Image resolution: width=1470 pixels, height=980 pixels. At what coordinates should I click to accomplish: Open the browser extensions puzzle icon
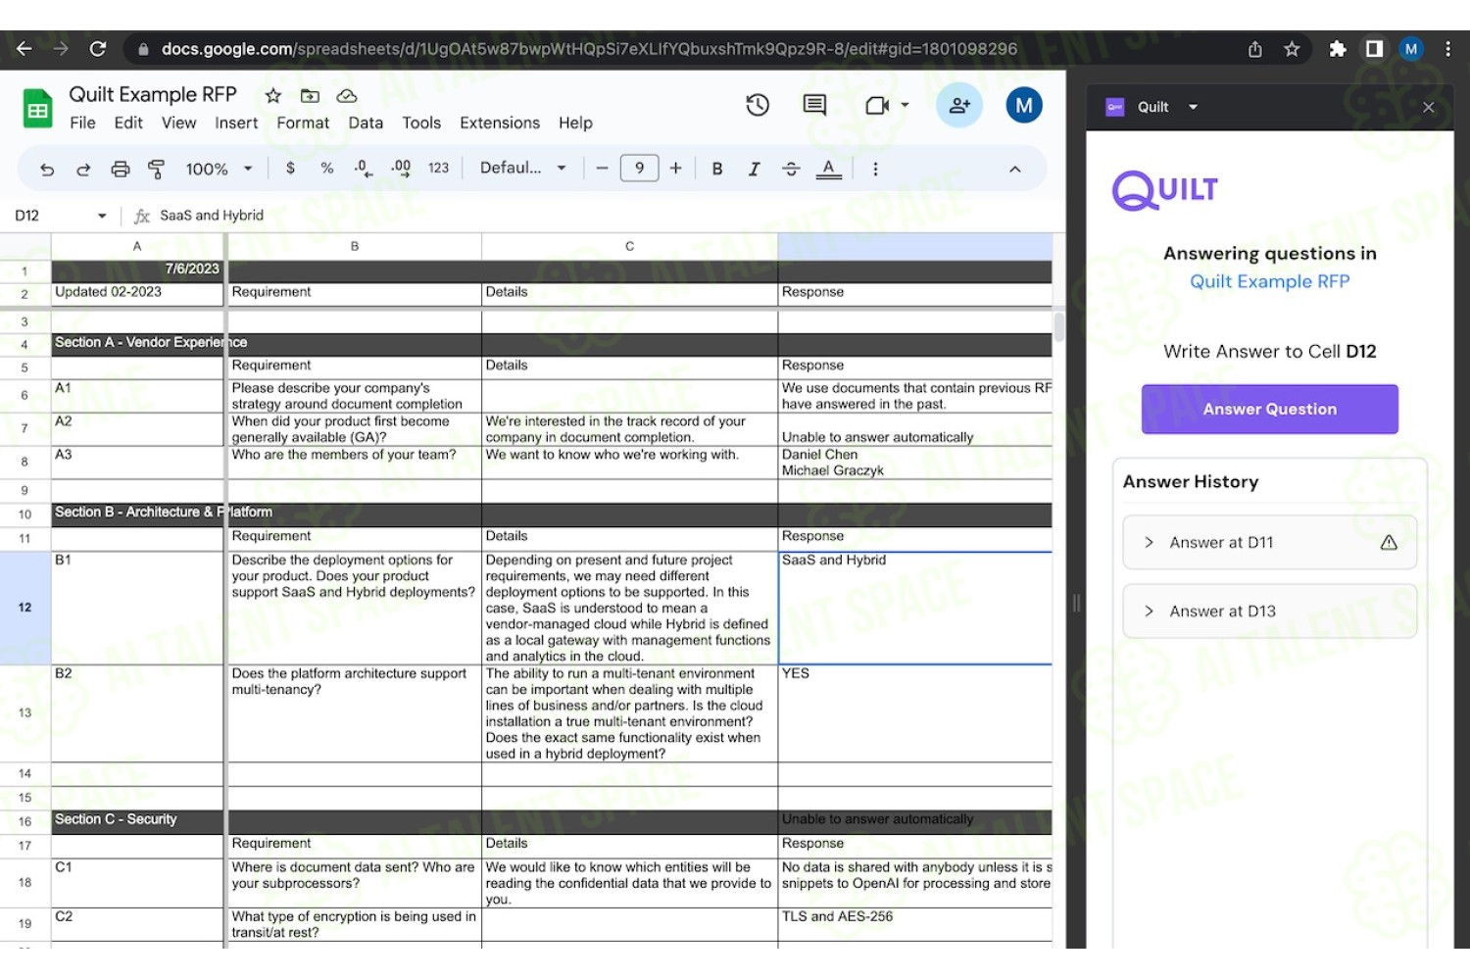[1338, 49]
